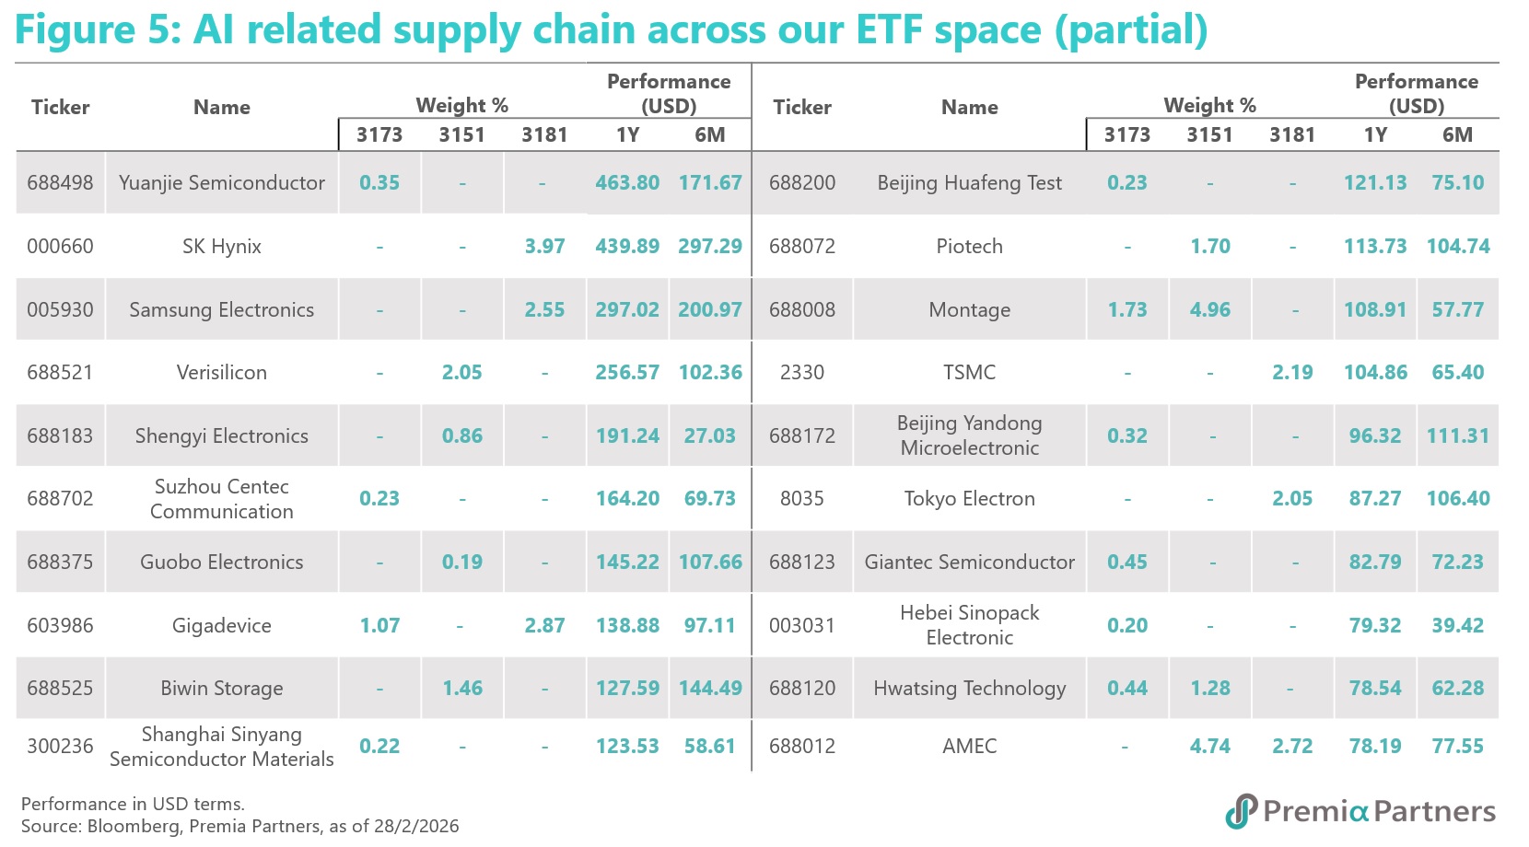1529x847 pixels.
Task: Click the Gigadevice name cell
Action: (222, 626)
